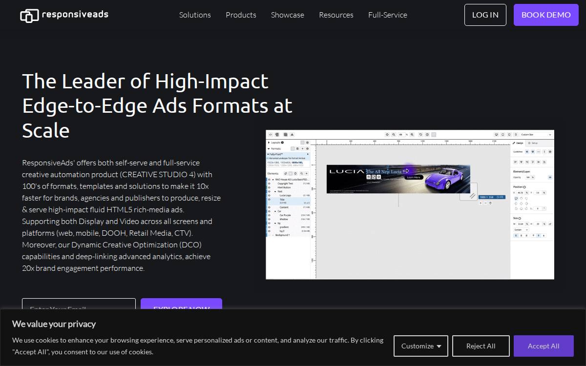
Task: Click the trash icon below canvas size label
Action: [490, 203]
